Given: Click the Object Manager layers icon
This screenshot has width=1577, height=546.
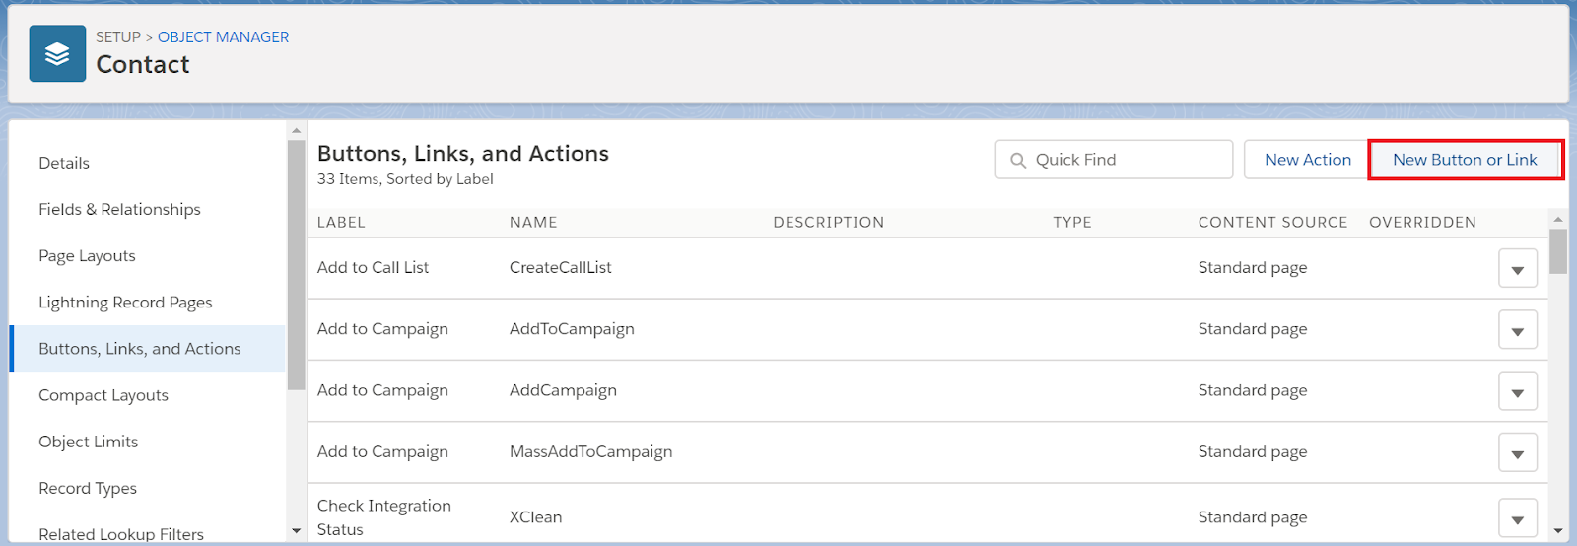Looking at the screenshot, I should coord(57,53).
